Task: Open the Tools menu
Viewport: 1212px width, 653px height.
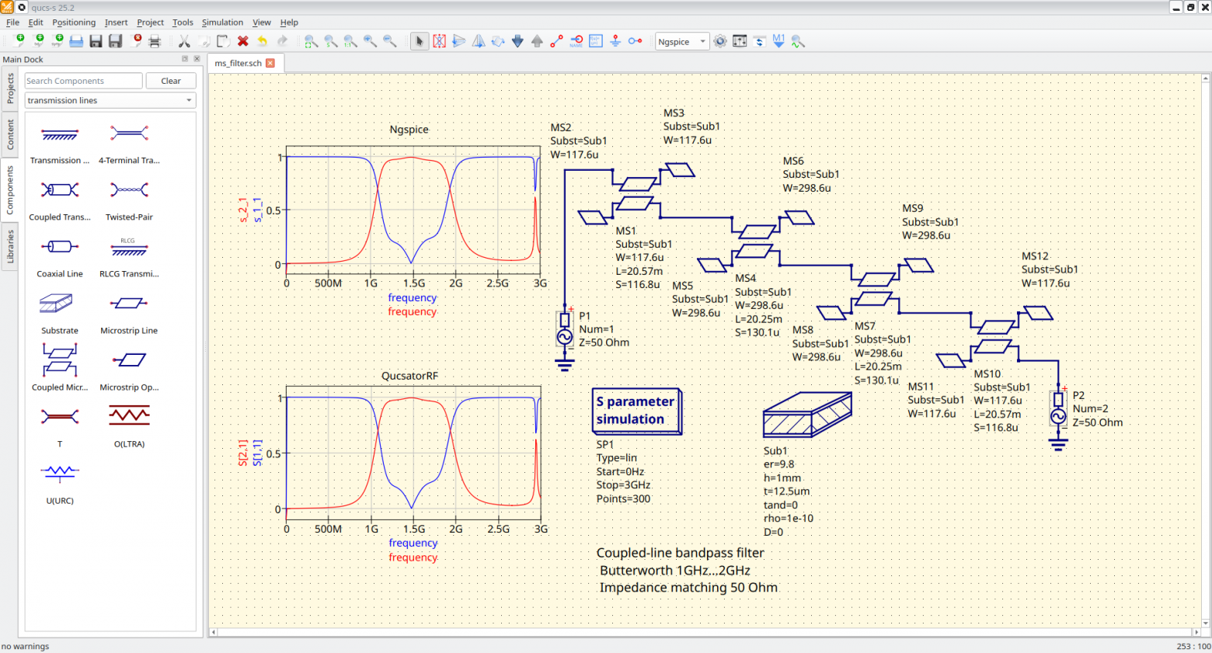Action: 183,23
